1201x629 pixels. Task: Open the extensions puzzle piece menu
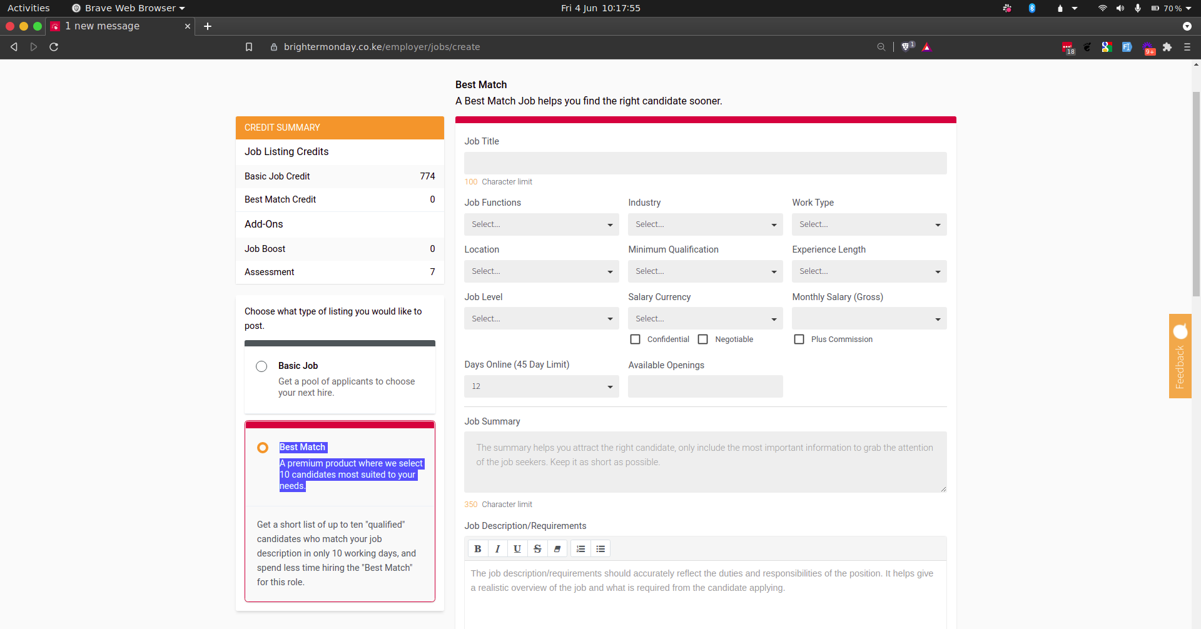[1167, 47]
